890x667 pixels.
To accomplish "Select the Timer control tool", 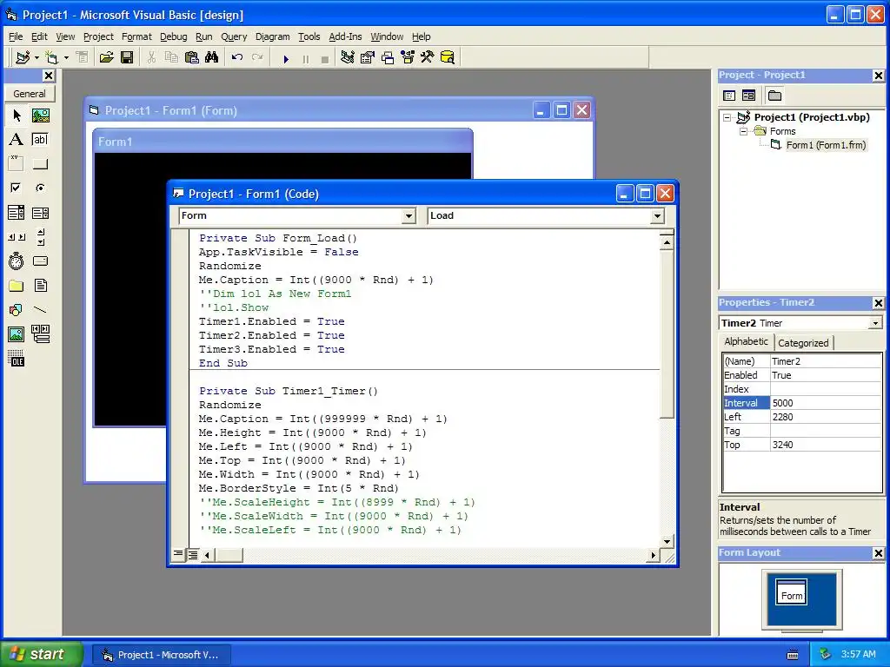I will pos(17,261).
